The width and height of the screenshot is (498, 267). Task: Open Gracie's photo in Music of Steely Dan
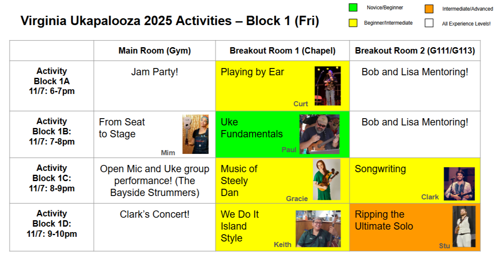pyautogui.click(x=326, y=179)
